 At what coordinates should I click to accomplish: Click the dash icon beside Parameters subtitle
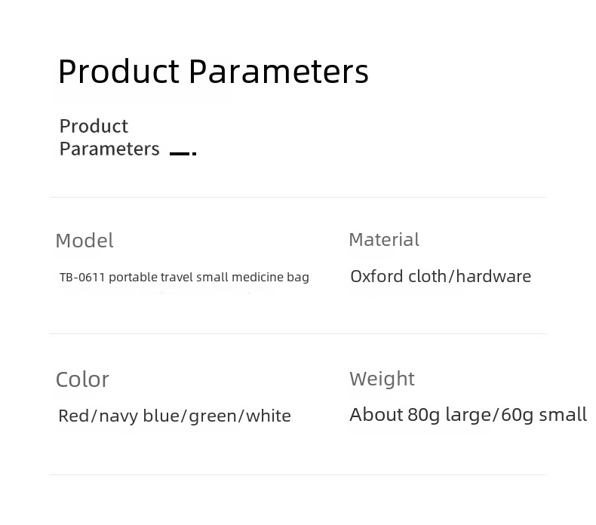(x=183, y=153)
